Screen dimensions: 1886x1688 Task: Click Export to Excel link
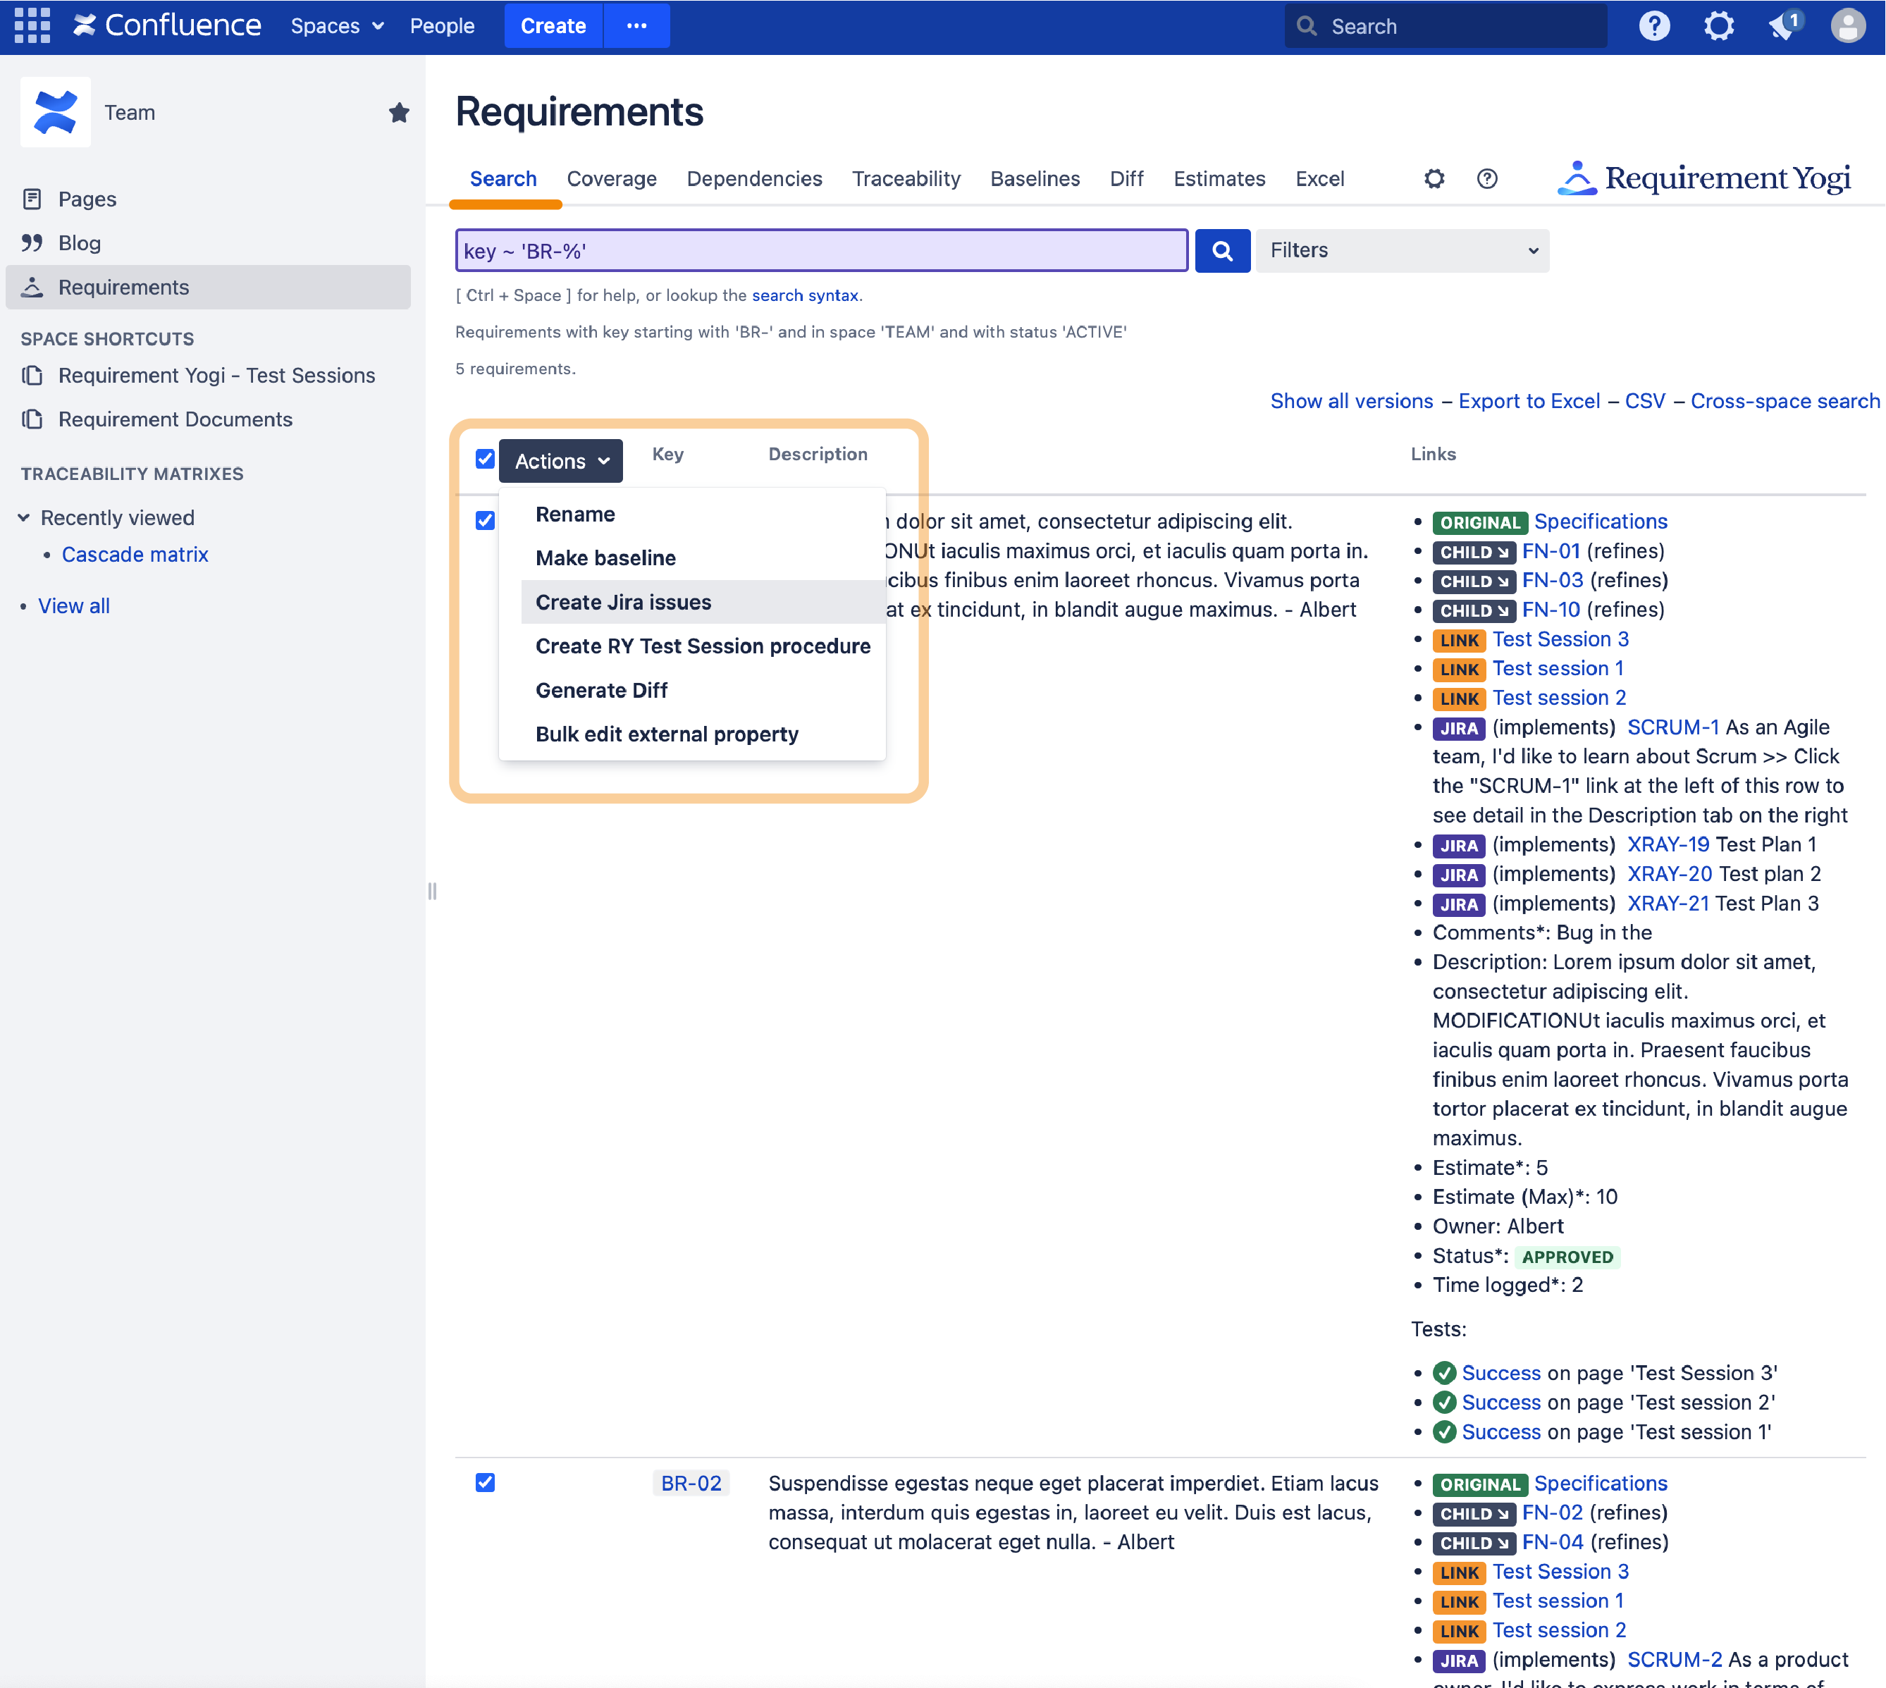coord(1528,400)
